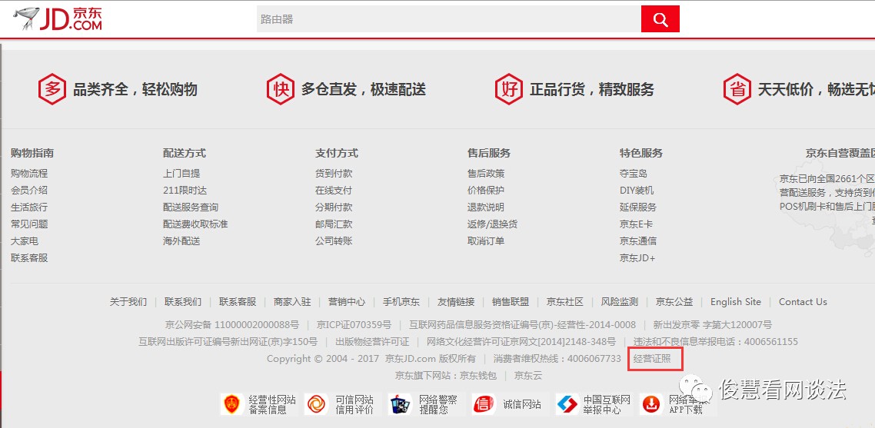Open the 在线支付 link

(334, 191)
